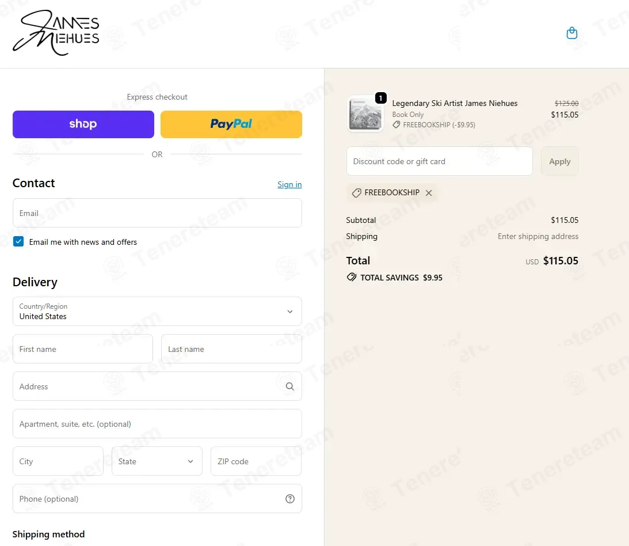Click the Sign in link
The height and width of the screenshot is (546, 629).
[289, 184]
